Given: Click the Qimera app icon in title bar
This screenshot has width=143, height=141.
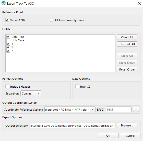Looking at the screenshot, I should 4,4.
